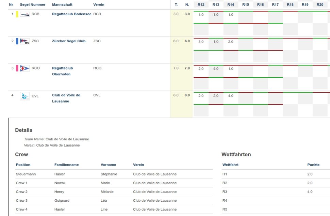Image resolution: width=330 pixels, height=216 pixels.
Task: Click the Verein column header in results
Action: click(99, 5)
